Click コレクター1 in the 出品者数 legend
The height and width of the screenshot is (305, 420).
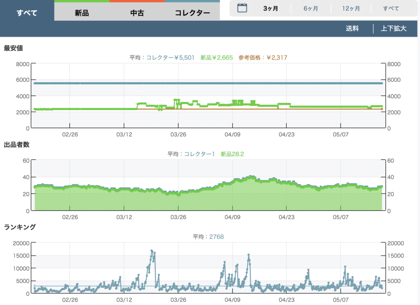pos(199,154)
